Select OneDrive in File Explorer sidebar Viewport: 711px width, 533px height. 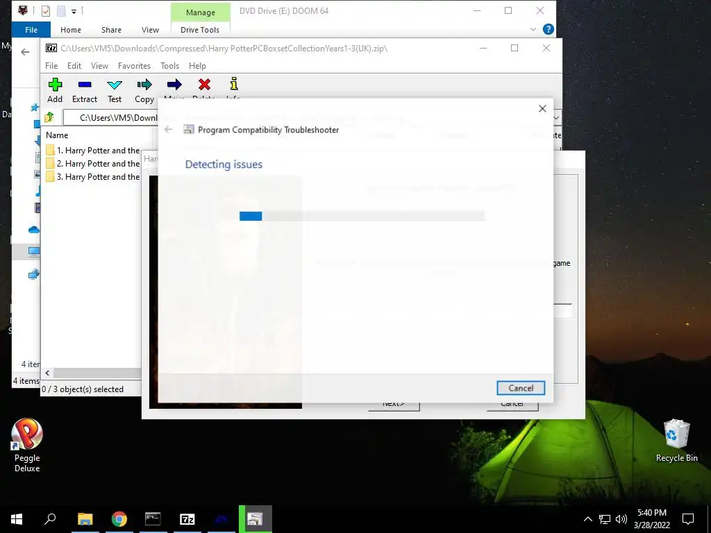pos(34,230)
